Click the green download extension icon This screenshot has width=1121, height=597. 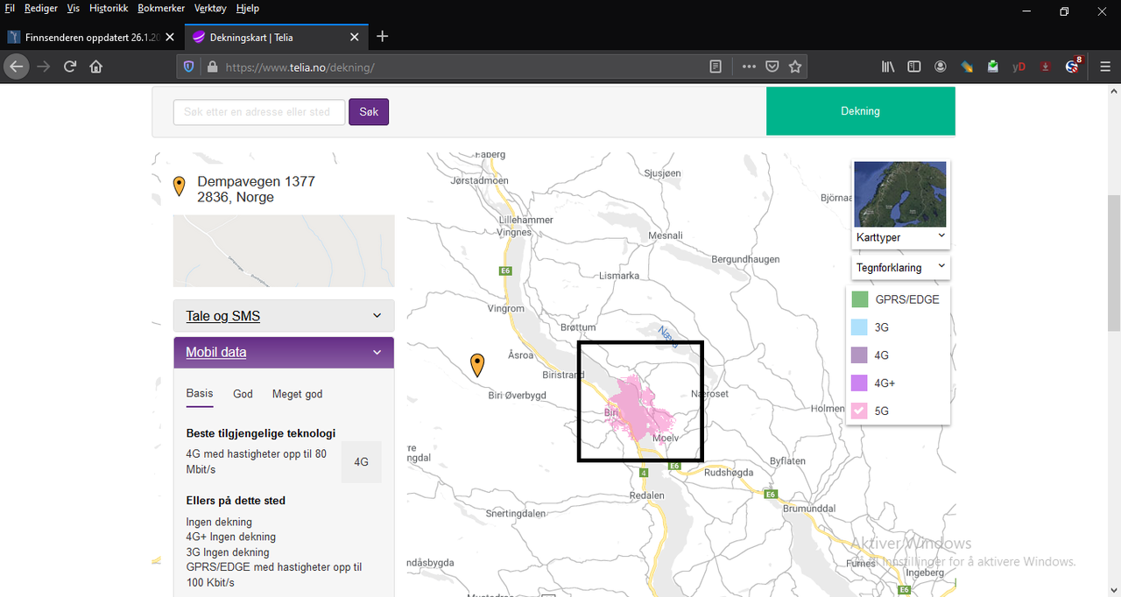point(992,67)
